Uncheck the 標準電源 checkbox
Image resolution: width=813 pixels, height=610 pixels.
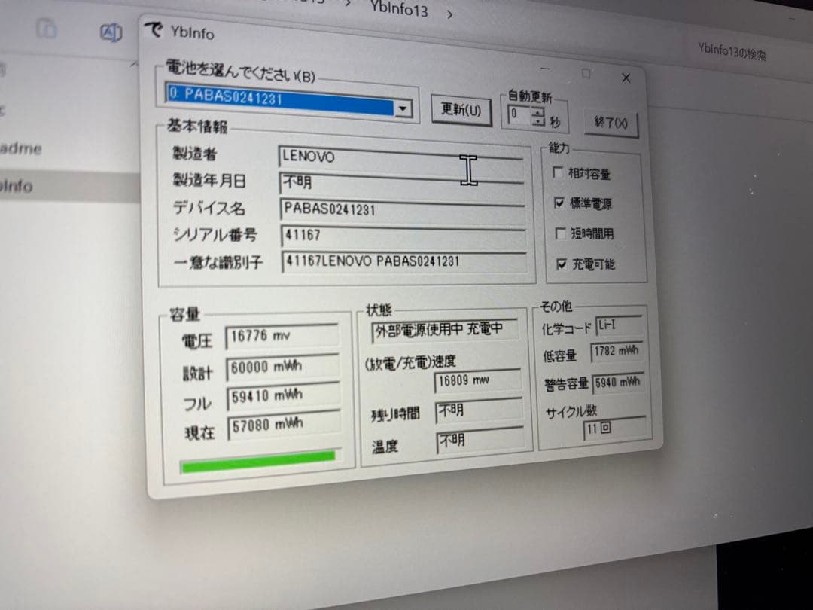(560, 203)
